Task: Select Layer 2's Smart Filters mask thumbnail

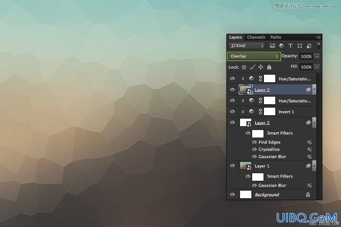Action: pyautogui.click(x=258, y=133)
